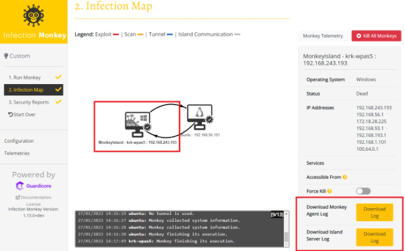This screenshot has height=251, width=405.
Task: Click the Kill All Monkeys button
Action: [376, 36]
